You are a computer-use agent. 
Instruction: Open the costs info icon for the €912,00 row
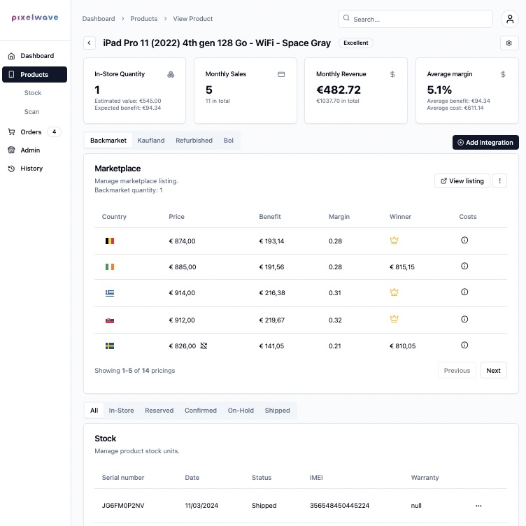[464, 319]
